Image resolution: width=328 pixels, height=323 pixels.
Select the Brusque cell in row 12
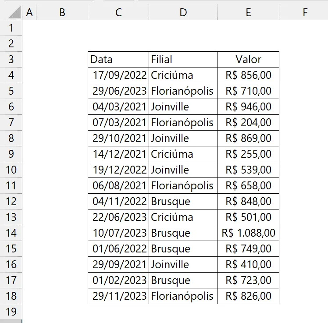click(183, 201)
